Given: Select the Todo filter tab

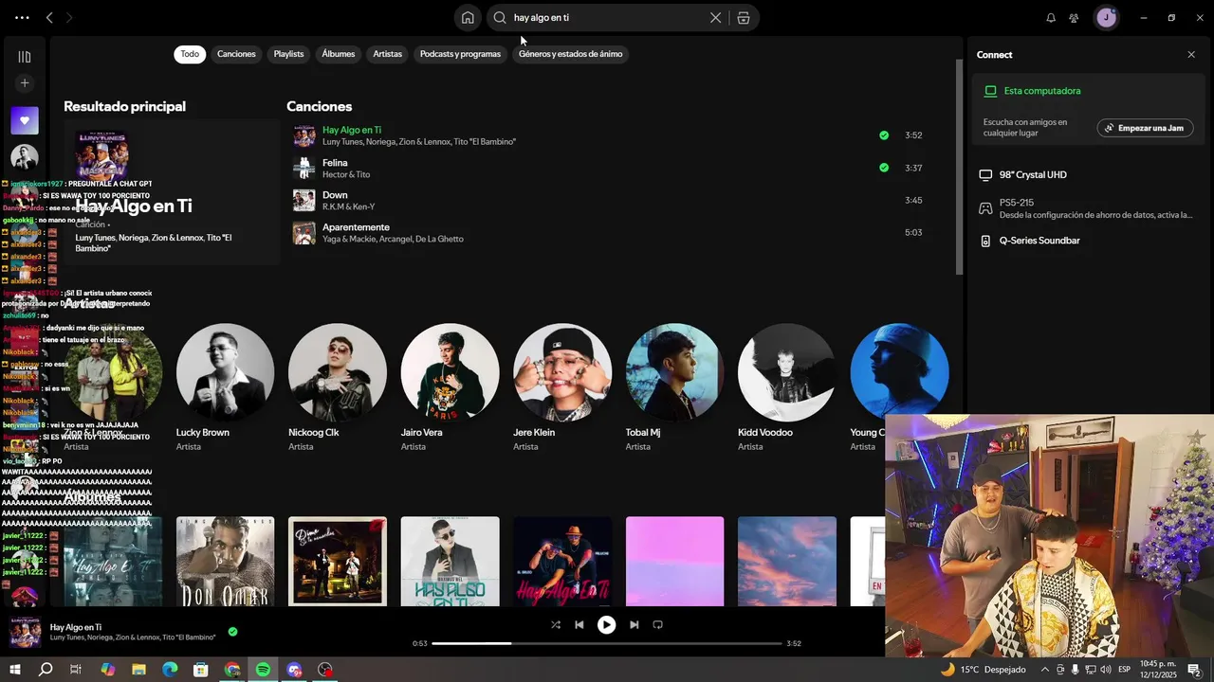Looking at the screenshot, I should (x=190, y=54).
